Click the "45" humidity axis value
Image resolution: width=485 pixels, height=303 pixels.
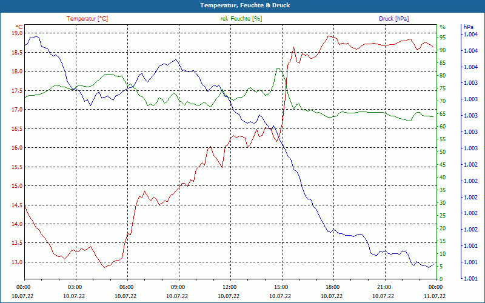point(443,164)
